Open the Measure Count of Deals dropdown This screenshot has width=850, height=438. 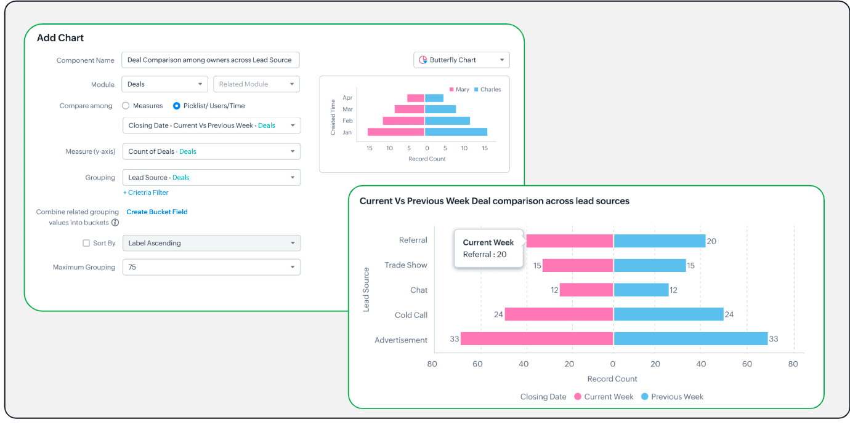tap(211, 151)
